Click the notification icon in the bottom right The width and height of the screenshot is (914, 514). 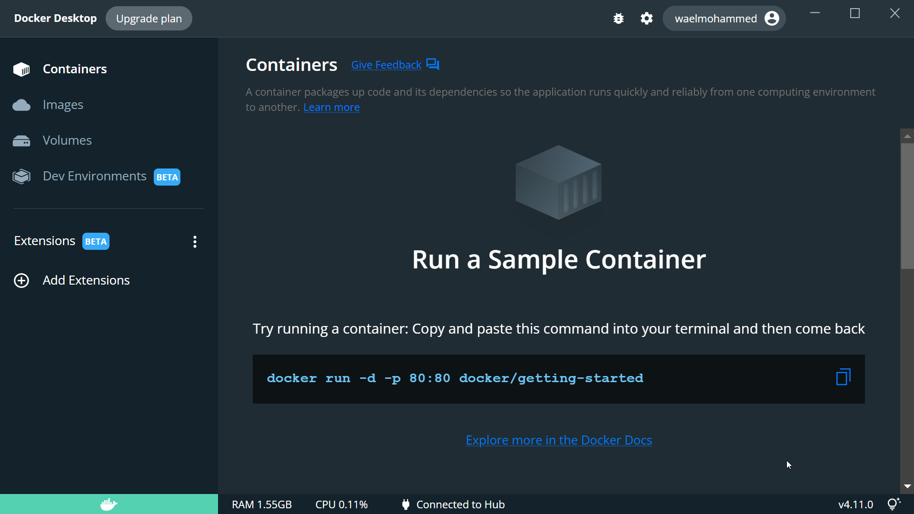pos(894,504)
